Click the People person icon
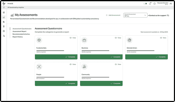 [39, 67]
